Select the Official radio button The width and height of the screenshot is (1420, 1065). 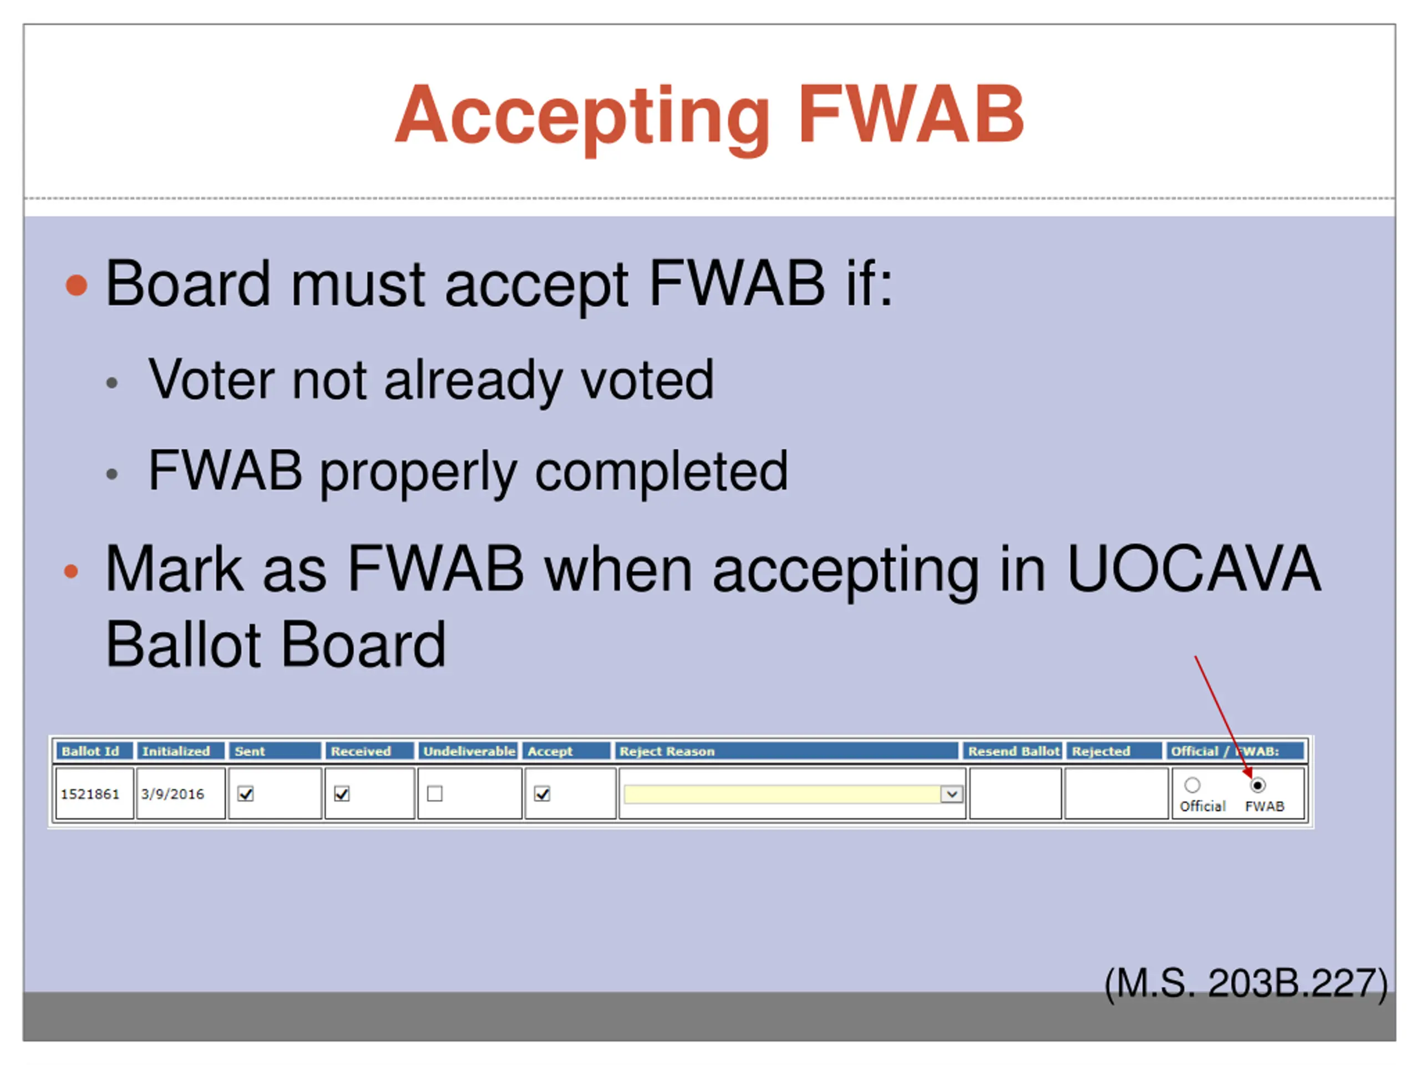pyautogui.click(x=1192, y=785)
